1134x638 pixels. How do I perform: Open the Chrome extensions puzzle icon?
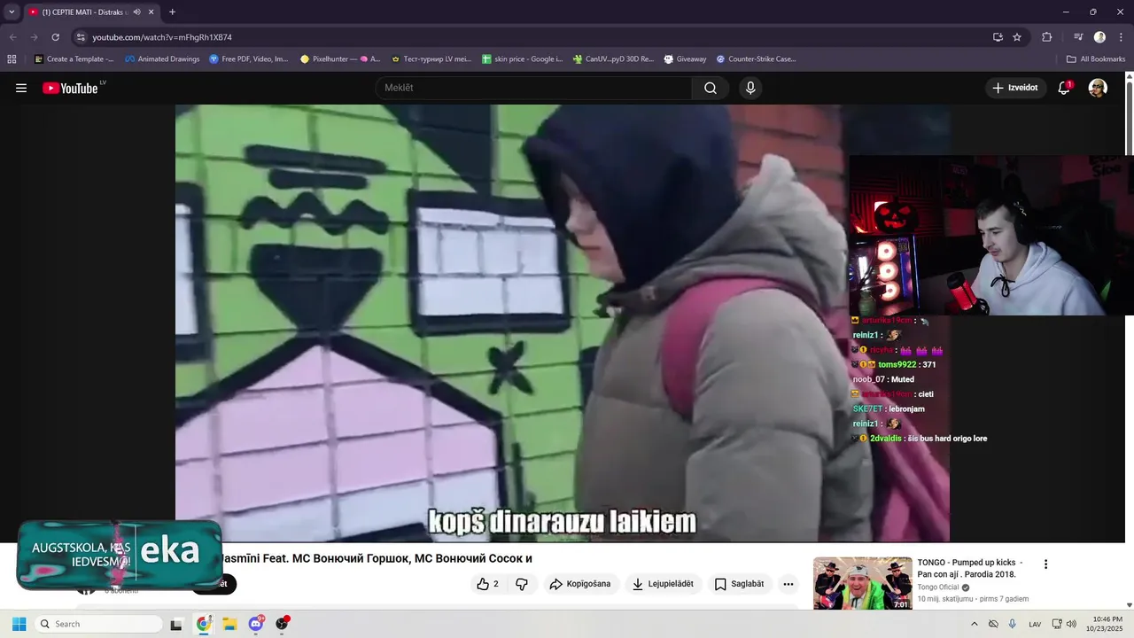(1046, 37)
